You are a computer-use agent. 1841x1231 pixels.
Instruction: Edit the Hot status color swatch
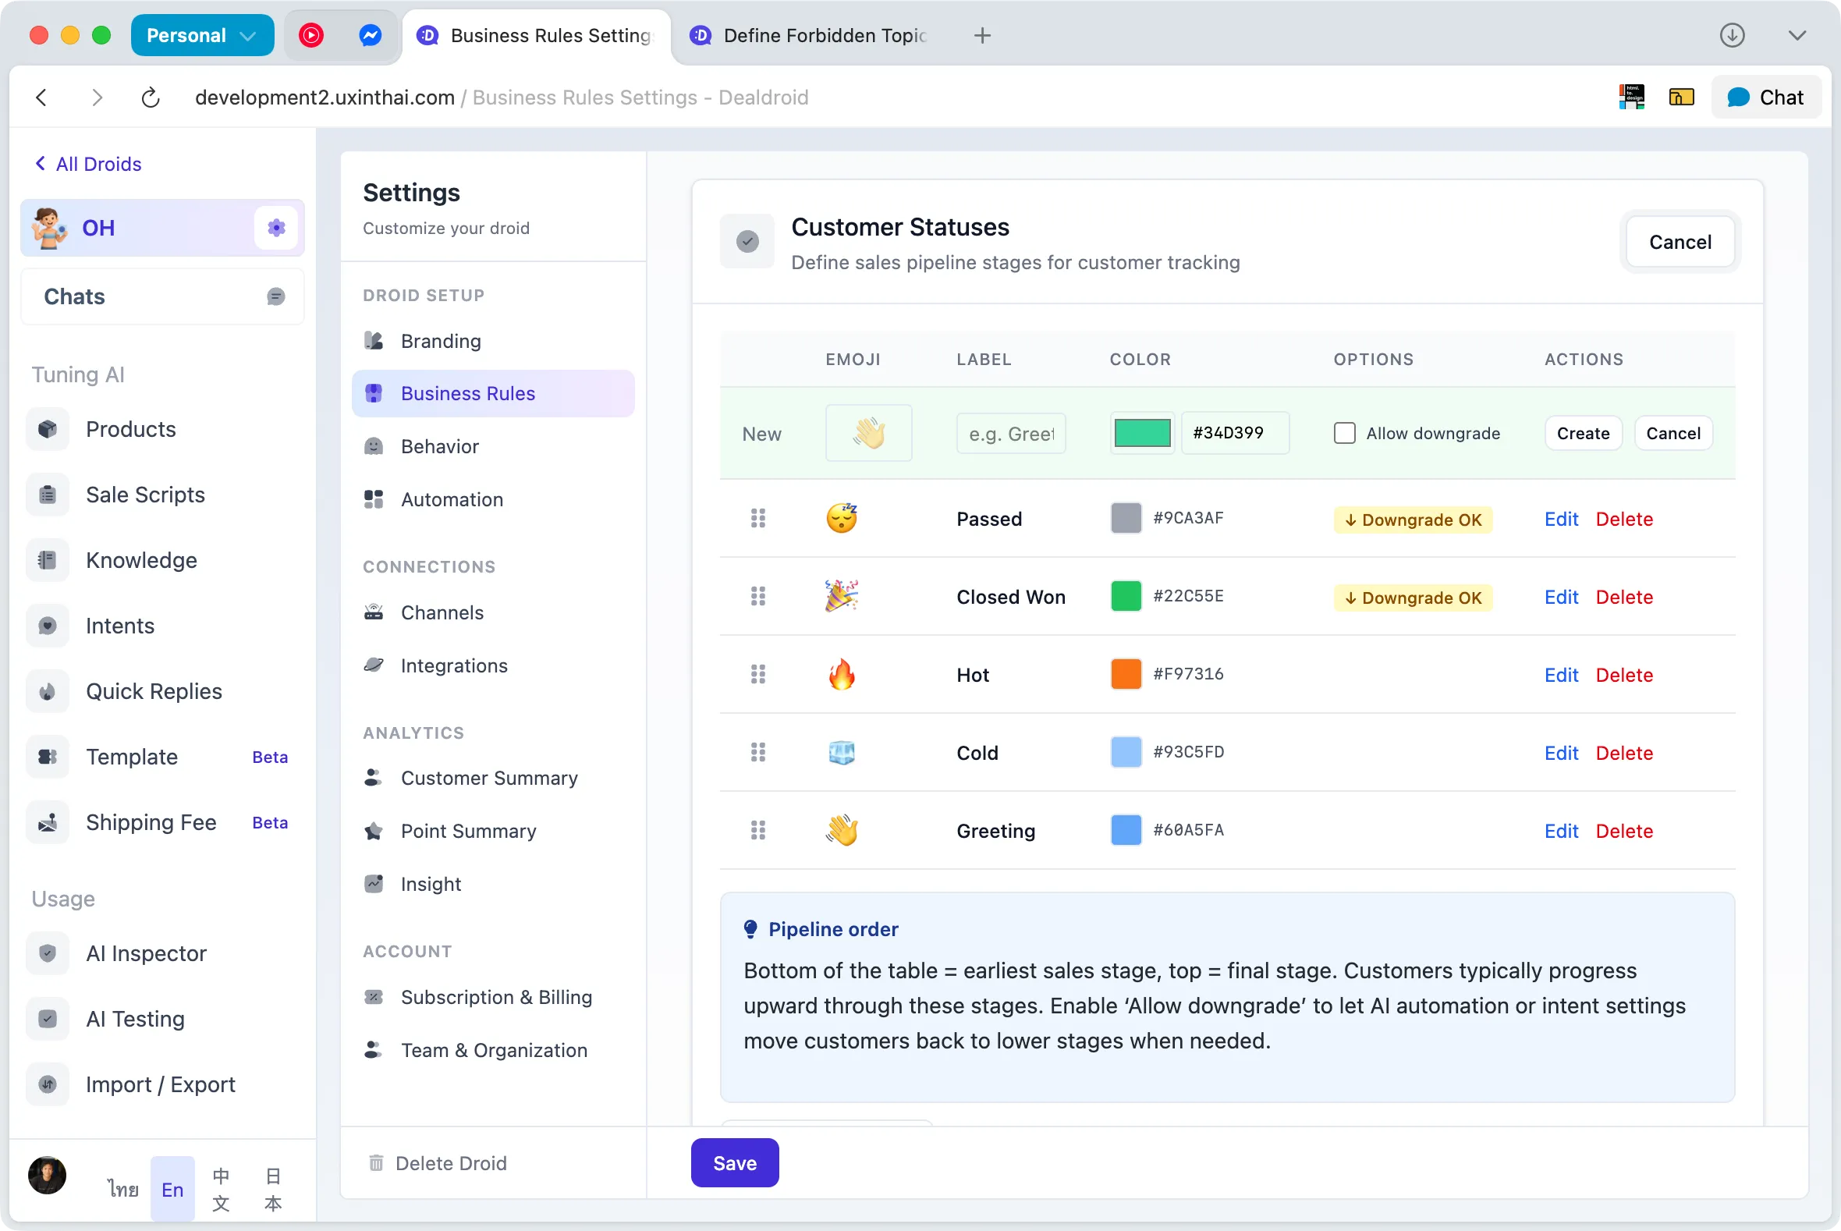(1126, 673)
